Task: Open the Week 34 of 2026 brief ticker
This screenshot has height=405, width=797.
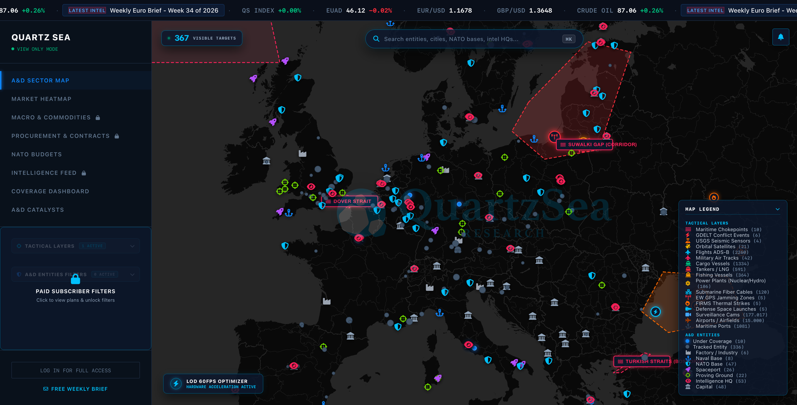Action: (143, 10)
